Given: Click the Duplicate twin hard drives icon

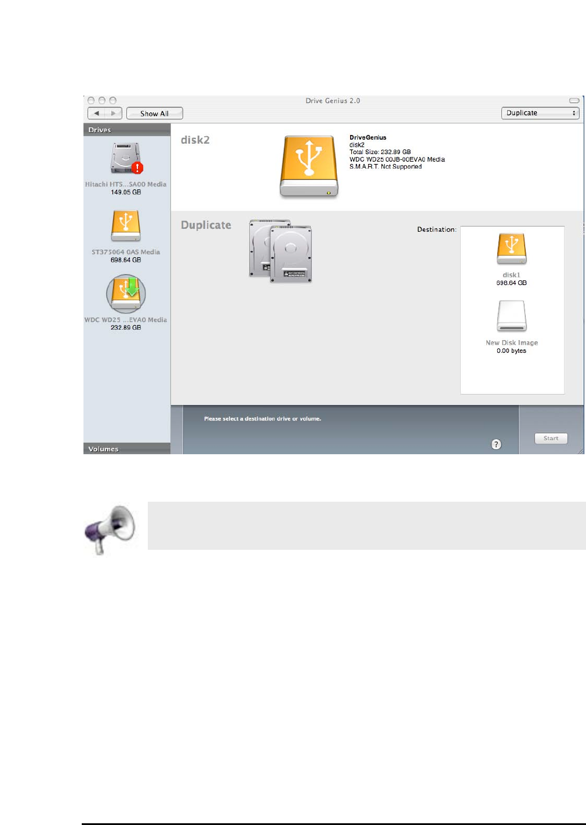Looking at the screenshot, I should (281, 251).
